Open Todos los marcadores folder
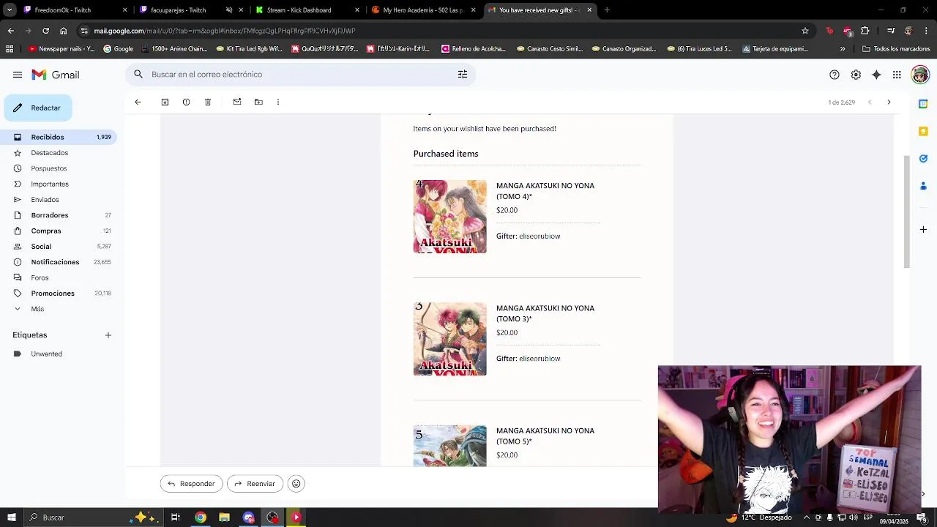Screen dimensions: 937x527 (896, 49)
